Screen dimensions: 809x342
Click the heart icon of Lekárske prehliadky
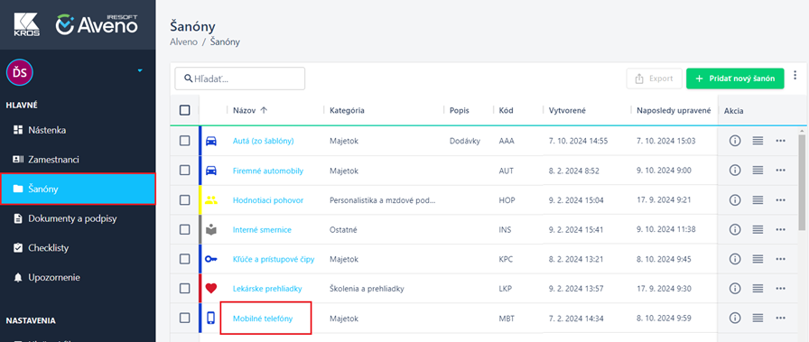point(211,289)
